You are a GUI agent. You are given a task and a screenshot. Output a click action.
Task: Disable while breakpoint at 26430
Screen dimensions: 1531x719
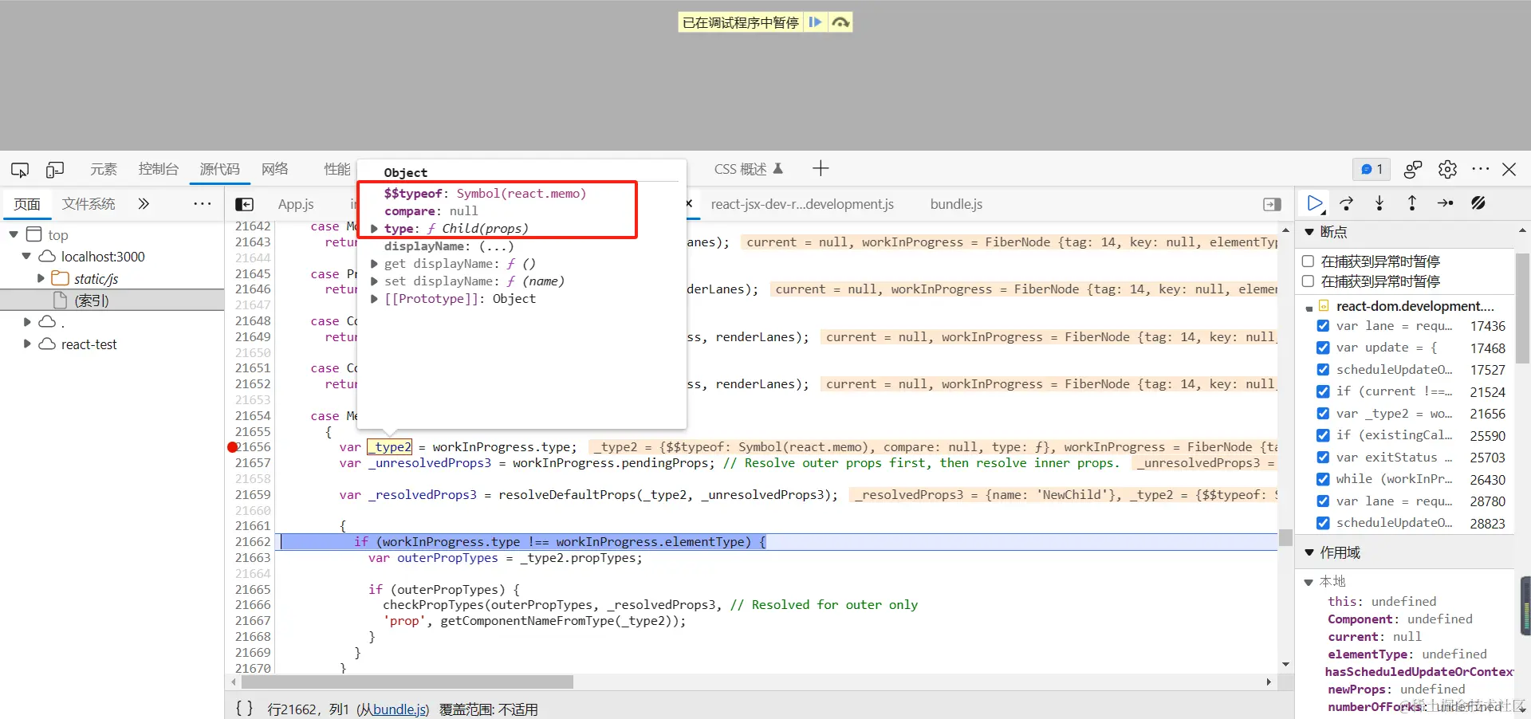click(1323, 479)
